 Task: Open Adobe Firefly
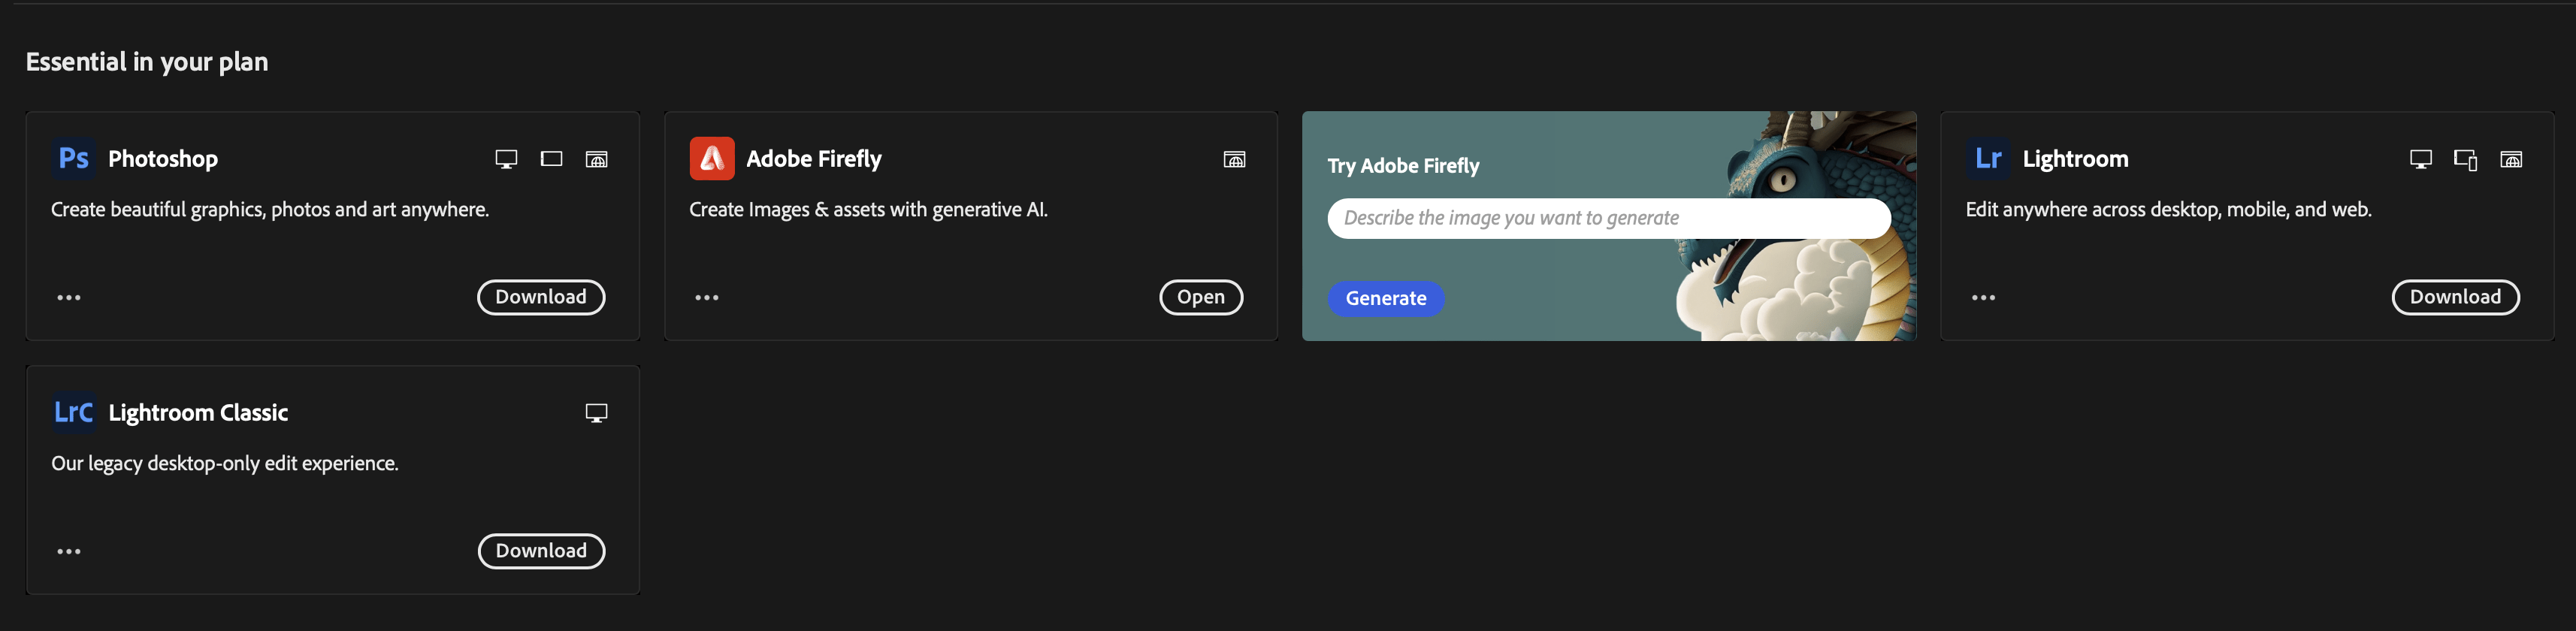(1201, 297)
